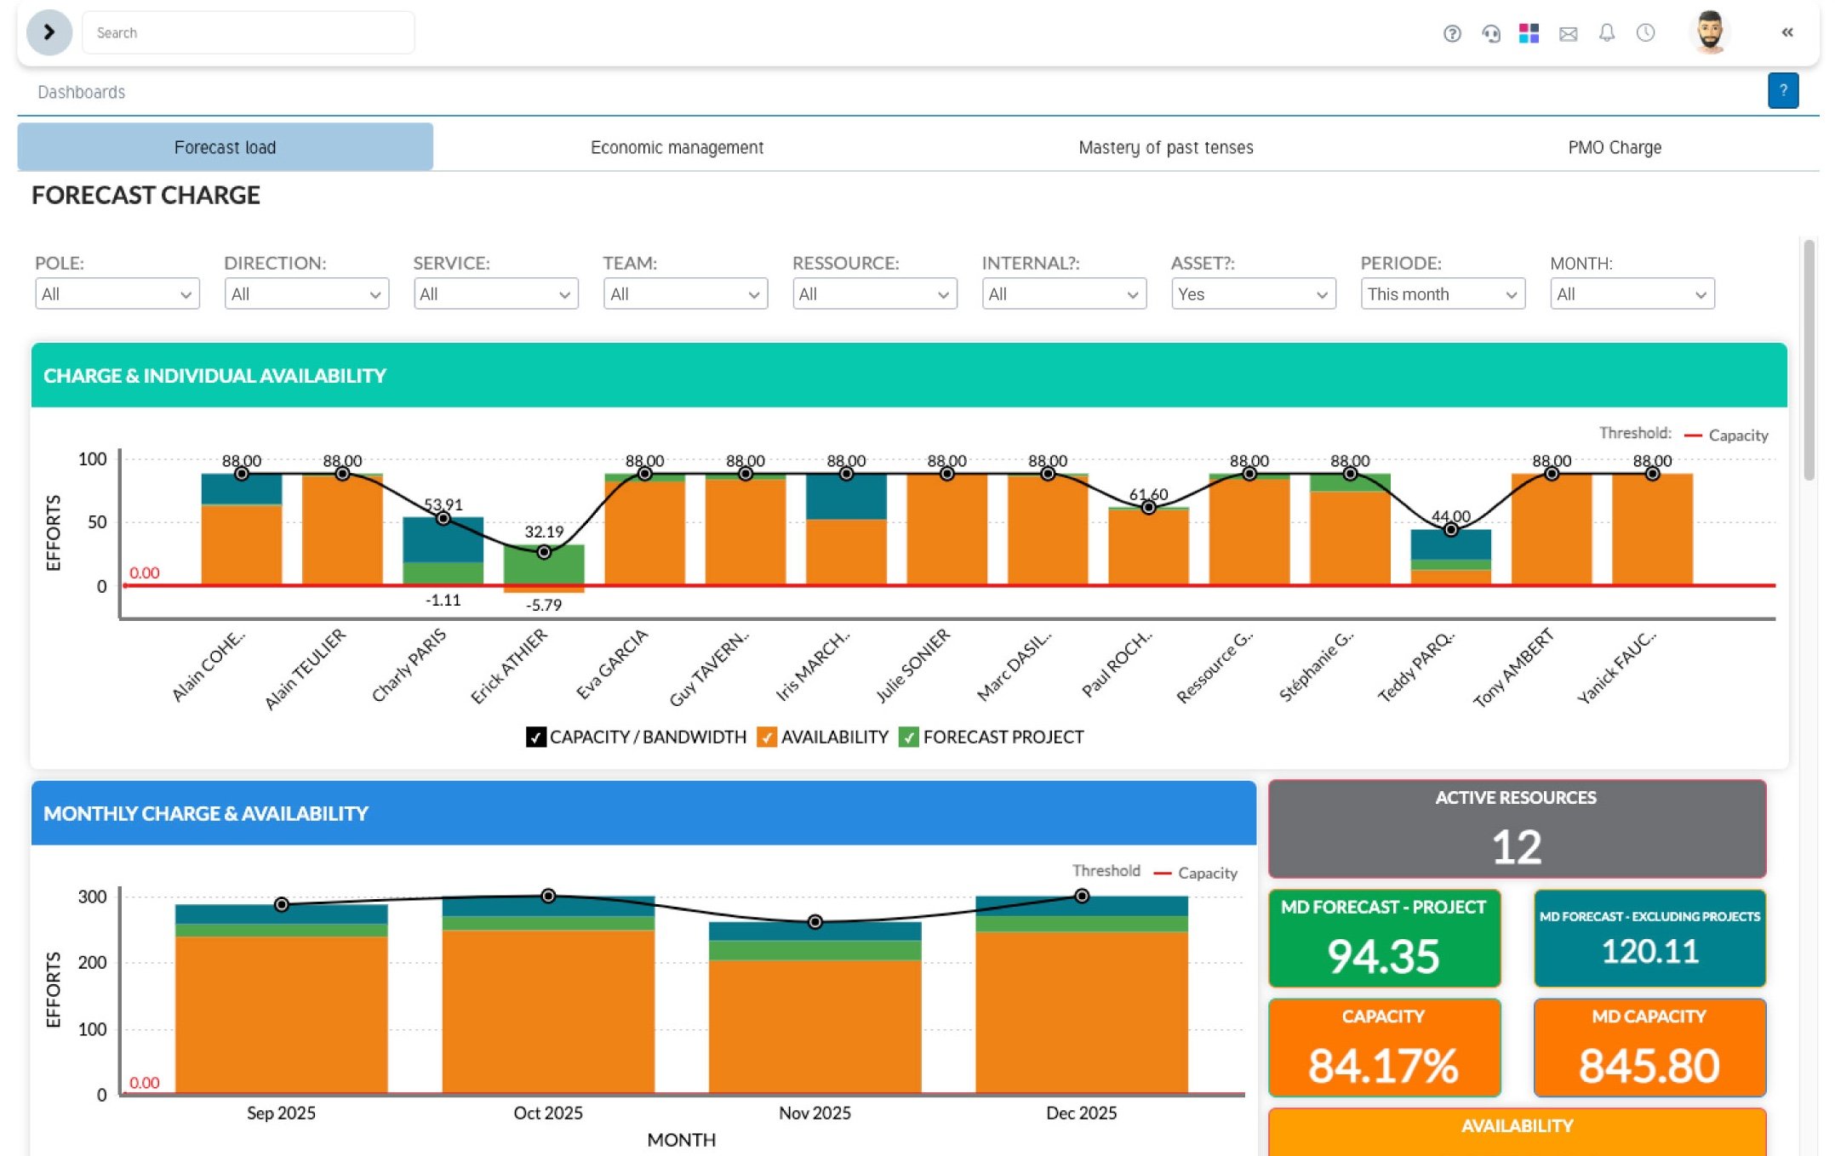Click the blue help button near Dashboards
This screenshot has height=1156, width=1835.
(x=1782, y=90)
